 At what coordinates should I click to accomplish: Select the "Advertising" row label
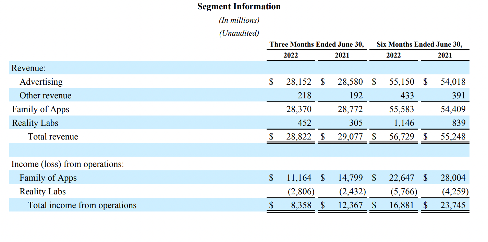point(41,82)
